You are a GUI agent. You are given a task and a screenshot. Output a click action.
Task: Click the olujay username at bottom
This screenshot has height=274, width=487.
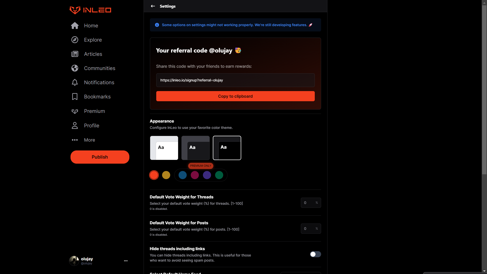pos(87,259)
